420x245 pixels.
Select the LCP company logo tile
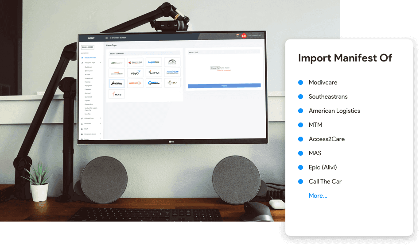[172, 83]
